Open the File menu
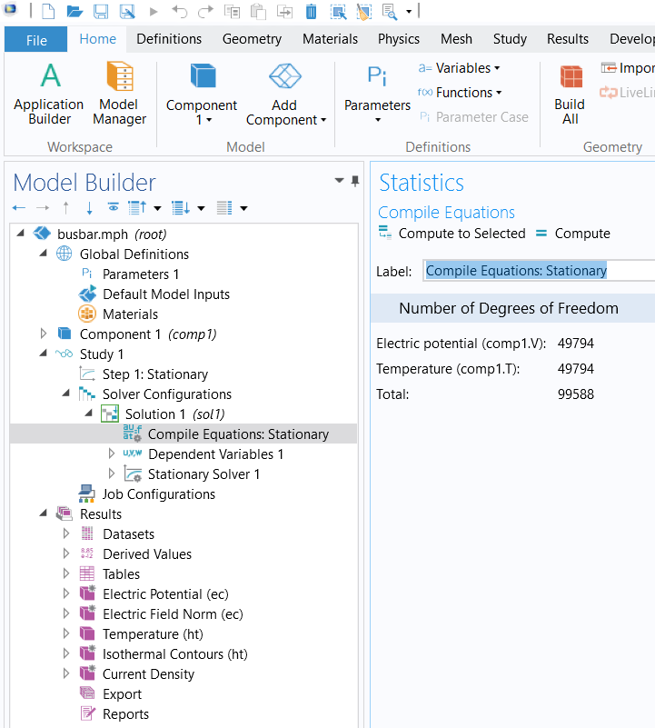Image resolution: width=655 pixels, height=728 pixels. (36, 40)
